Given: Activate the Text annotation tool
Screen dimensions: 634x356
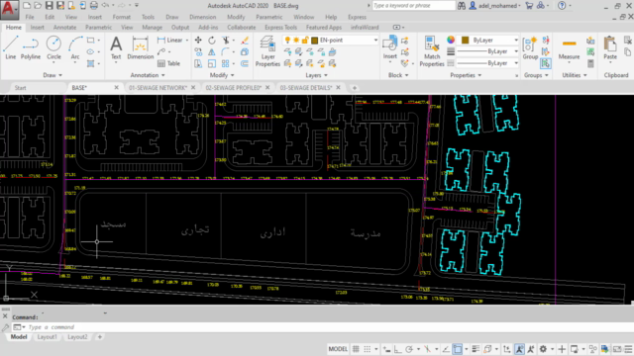Looking at the screenshot, I should point(116,47).
